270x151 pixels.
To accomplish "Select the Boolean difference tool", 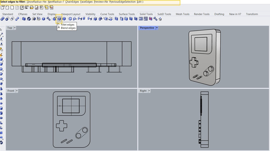I will (7, 19).
